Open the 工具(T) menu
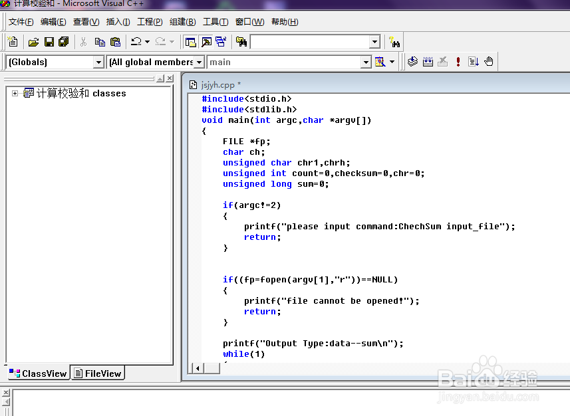This screenshot has height=416, width=570. (x=215, y=22)
